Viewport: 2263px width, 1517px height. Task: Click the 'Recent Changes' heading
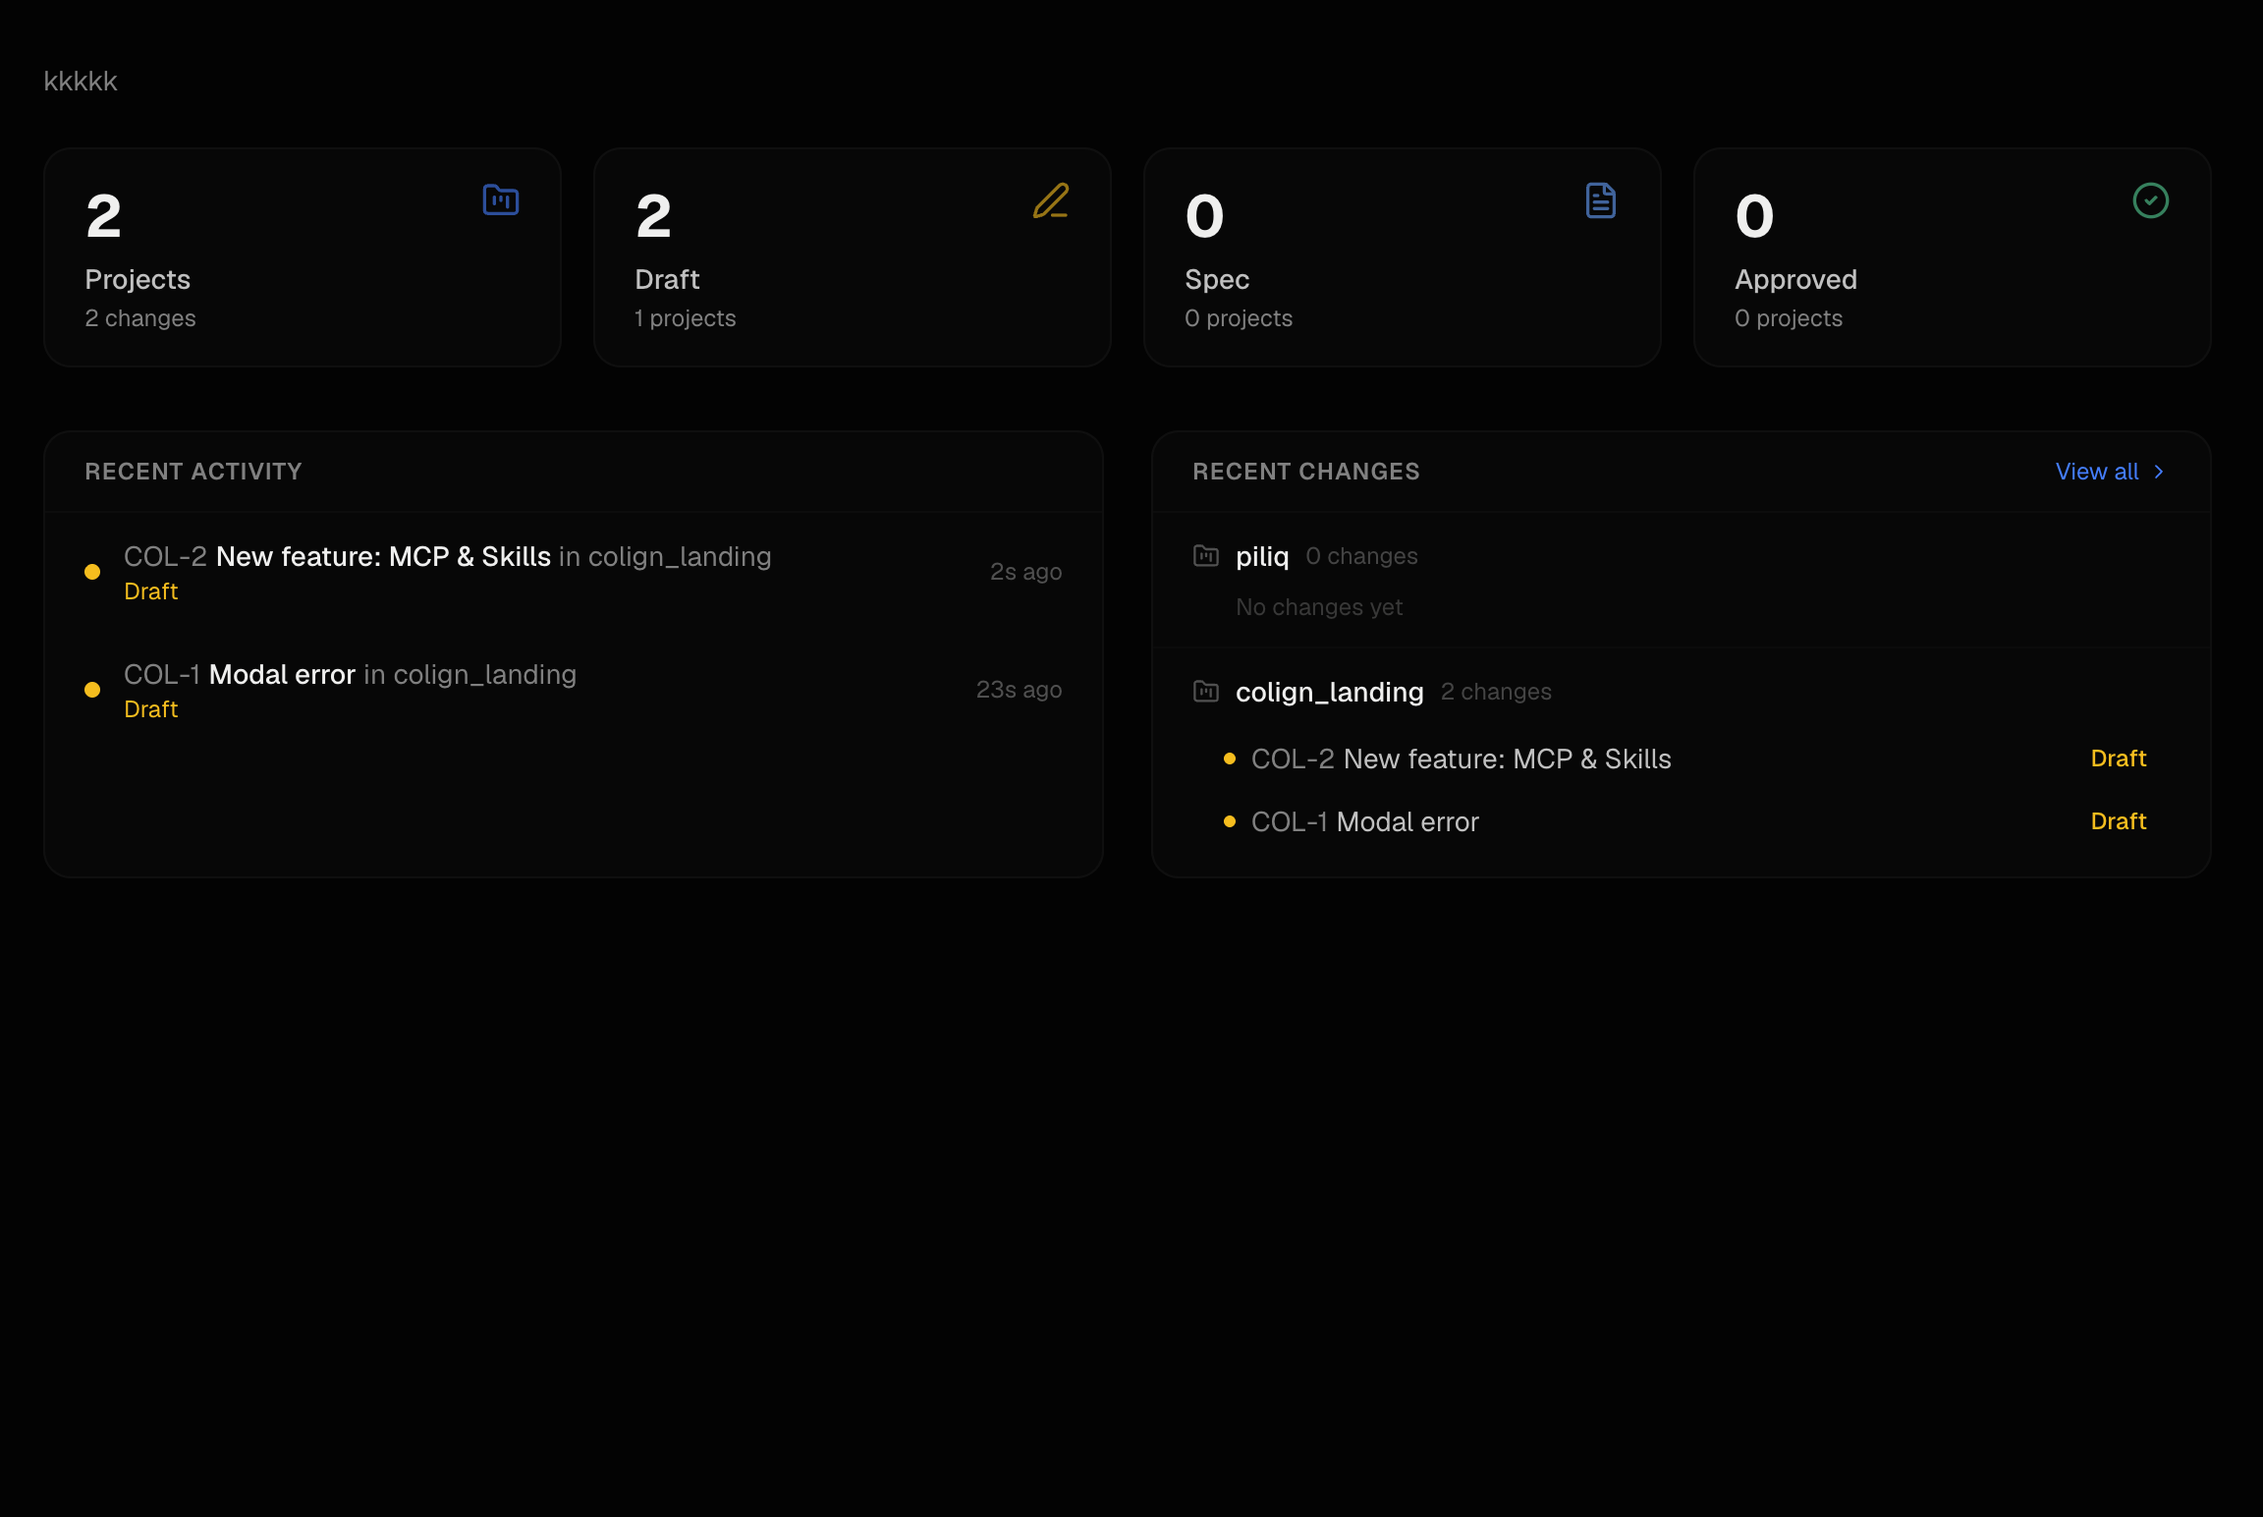[x=1306, y=472]
